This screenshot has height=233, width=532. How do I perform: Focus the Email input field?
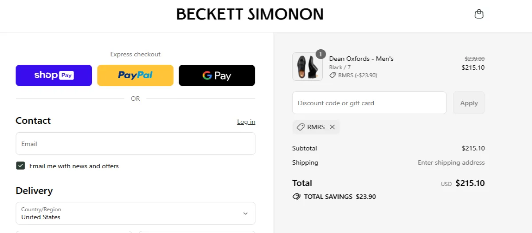pos(135,144)
